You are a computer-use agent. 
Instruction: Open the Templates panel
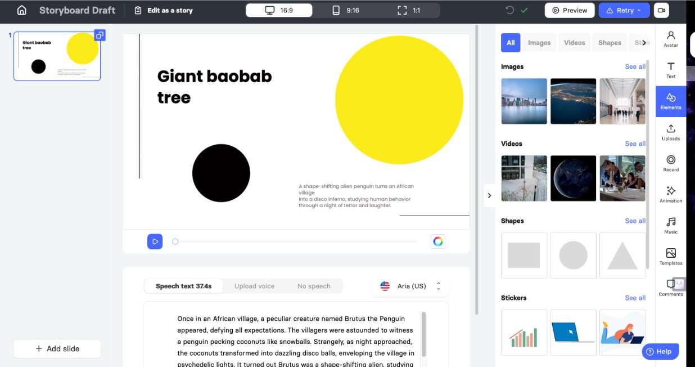[x=670, y=256]
